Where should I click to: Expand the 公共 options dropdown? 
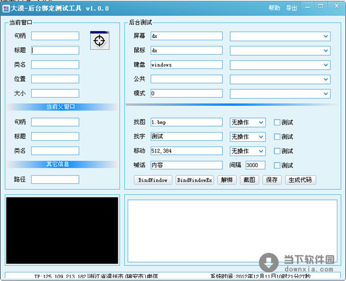pyautogui.click(x=280, y=79)
